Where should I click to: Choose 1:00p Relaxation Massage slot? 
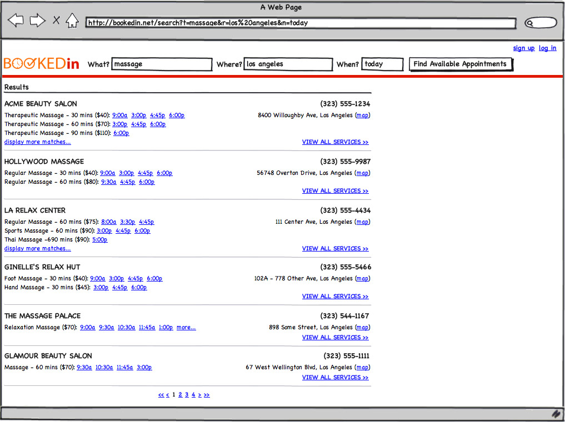click(166, 327)
